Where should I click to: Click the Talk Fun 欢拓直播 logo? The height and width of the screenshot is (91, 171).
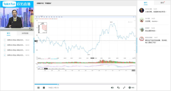pos(17,4)
